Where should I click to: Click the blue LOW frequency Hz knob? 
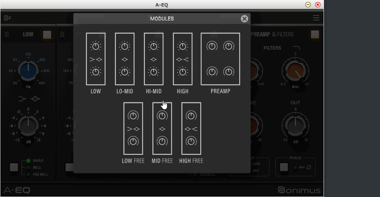pyautogui.click(x=28, y=71)
